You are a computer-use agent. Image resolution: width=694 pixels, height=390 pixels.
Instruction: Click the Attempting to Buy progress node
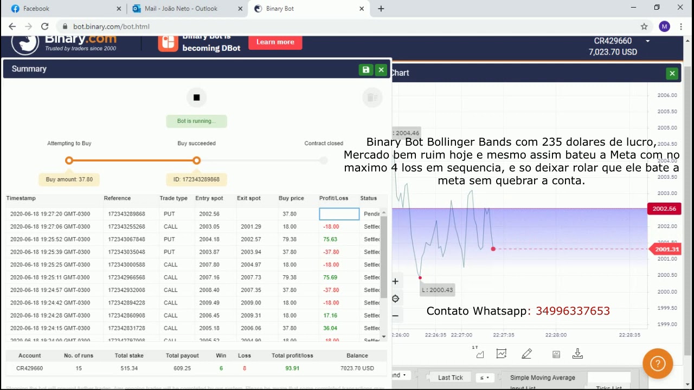tap(69, 160)
